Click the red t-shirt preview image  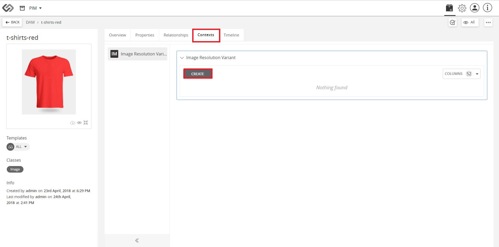pyautogui.click(x=49, y=82)
